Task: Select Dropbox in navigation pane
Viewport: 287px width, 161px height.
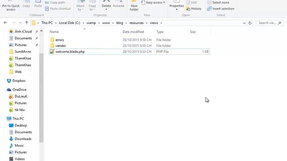Action: (16, 80)
